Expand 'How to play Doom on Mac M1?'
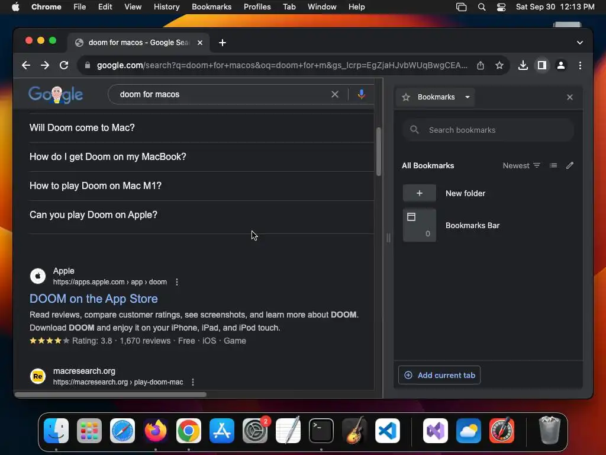Image resolution: width=606 pixels, height=455 pixels. (201, 185)
